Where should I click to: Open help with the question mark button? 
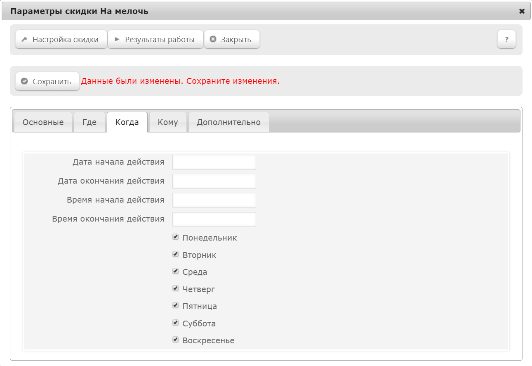tap(506, 40)
